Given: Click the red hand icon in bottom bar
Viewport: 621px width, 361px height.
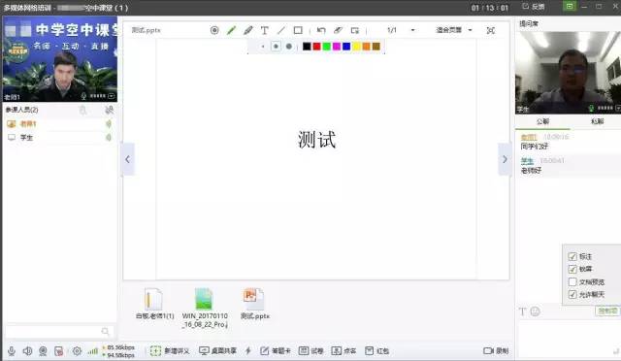Looking at the screenshot, I should 58,351.
